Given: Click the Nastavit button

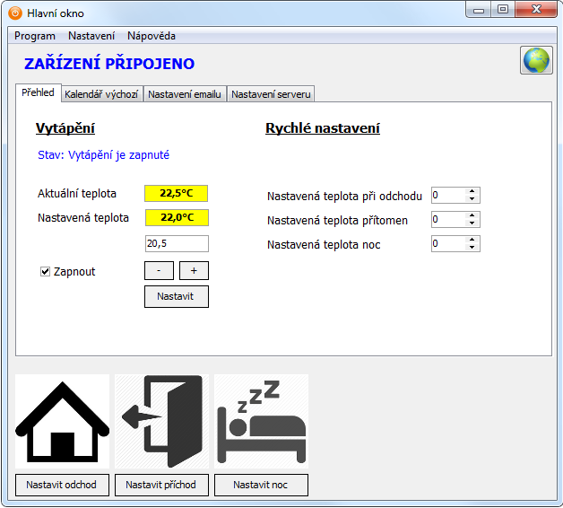Looking at the screenshot, I should pos(177,296).
